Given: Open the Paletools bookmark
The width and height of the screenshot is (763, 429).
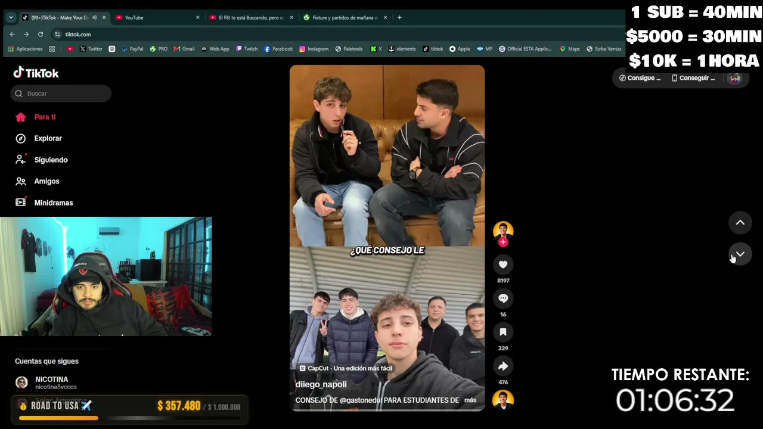Looking at the screenshot, I should click(x=349, y=49).
